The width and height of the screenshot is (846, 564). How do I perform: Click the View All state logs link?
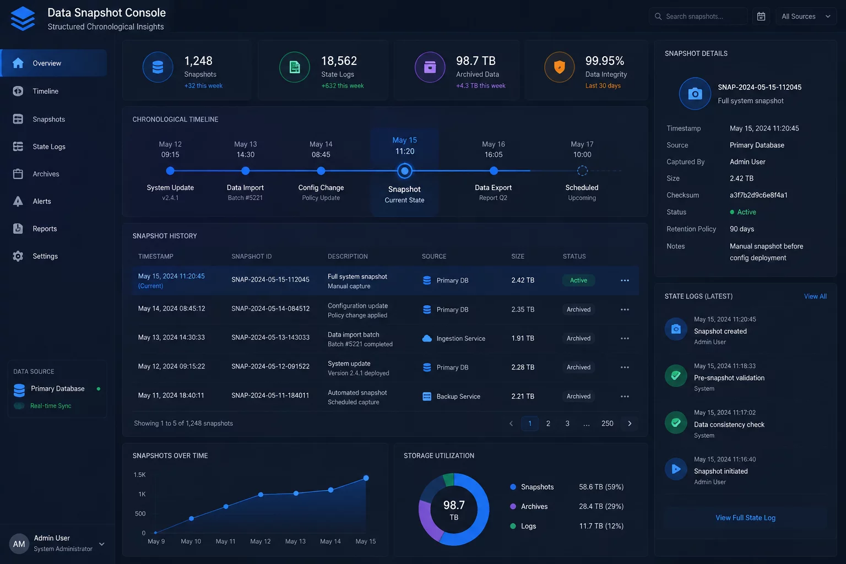click(815, 296)
